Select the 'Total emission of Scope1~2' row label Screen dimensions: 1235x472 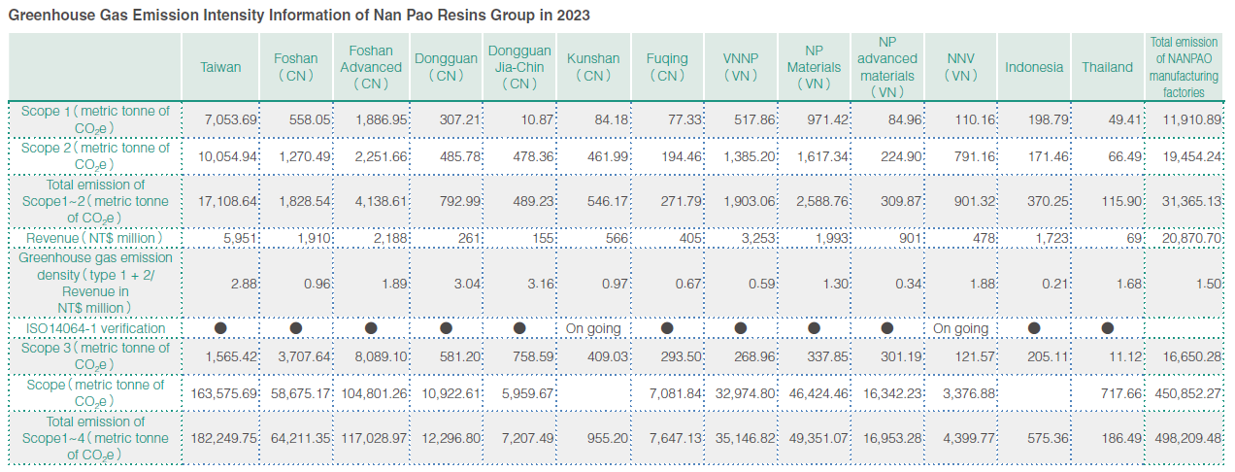(x=95, y=201)
